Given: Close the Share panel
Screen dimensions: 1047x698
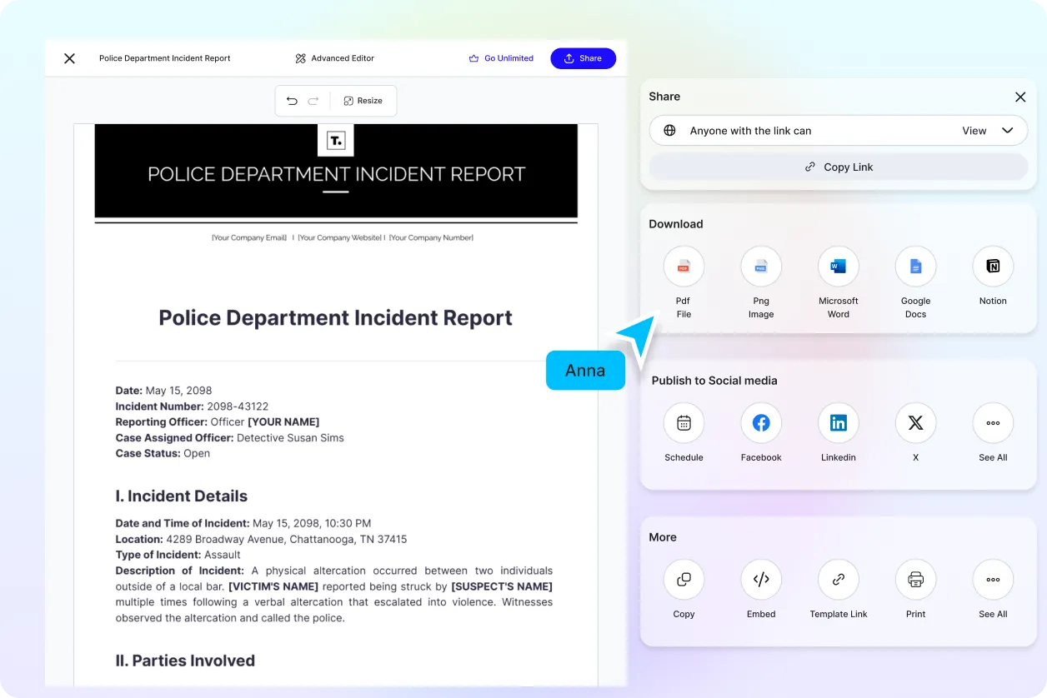Looking at the screenshot, I should click(1019, 97).
